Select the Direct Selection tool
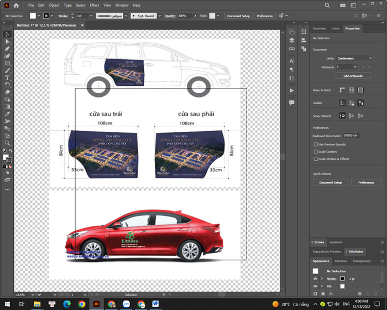 click(x=7, y=42)
